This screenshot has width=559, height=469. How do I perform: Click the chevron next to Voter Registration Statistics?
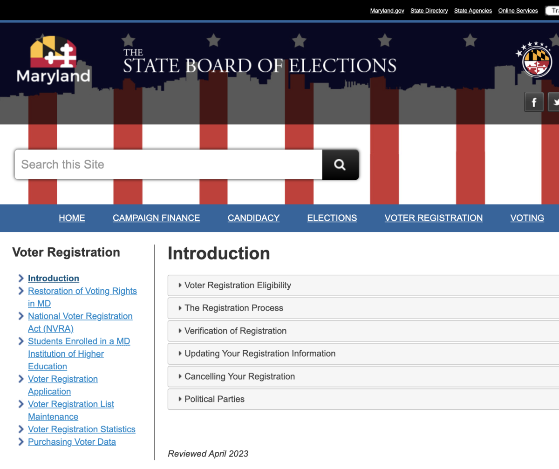20,429
